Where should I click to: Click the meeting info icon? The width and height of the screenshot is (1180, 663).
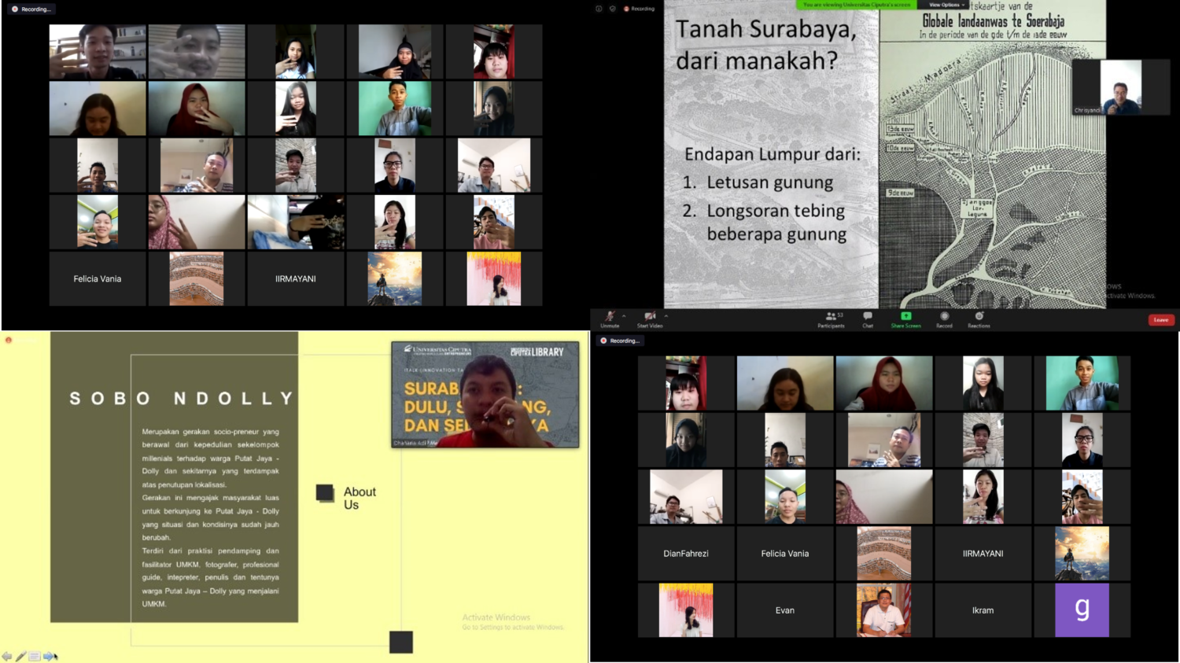pos(599,9)
